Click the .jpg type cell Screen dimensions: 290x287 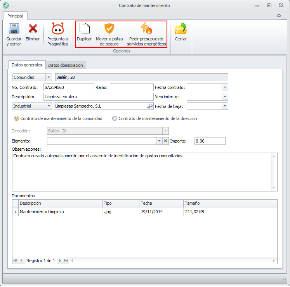[121, 212]
